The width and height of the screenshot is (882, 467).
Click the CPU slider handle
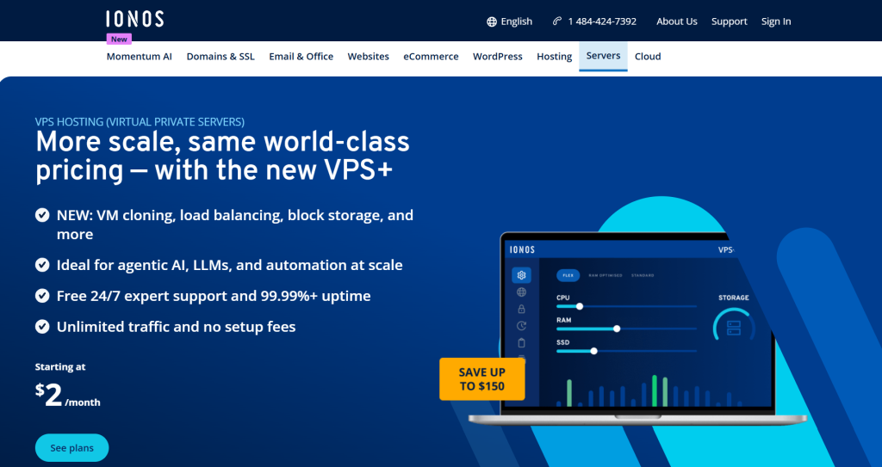click(580, 306)
